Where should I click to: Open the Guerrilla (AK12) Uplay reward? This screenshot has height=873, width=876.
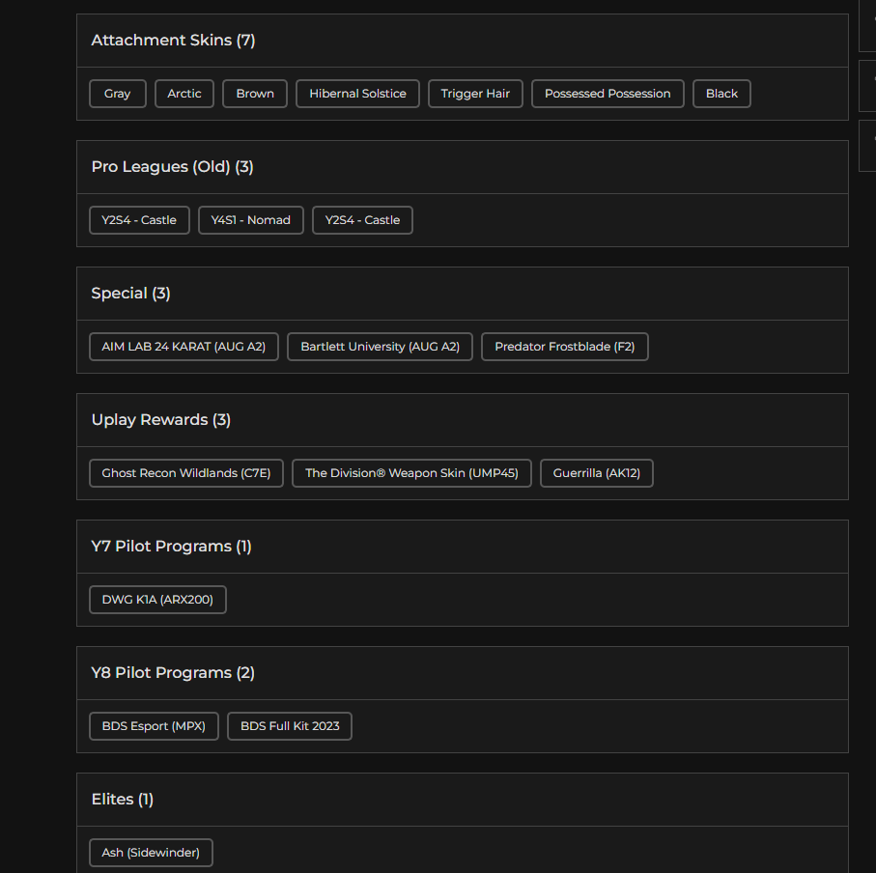597,473
